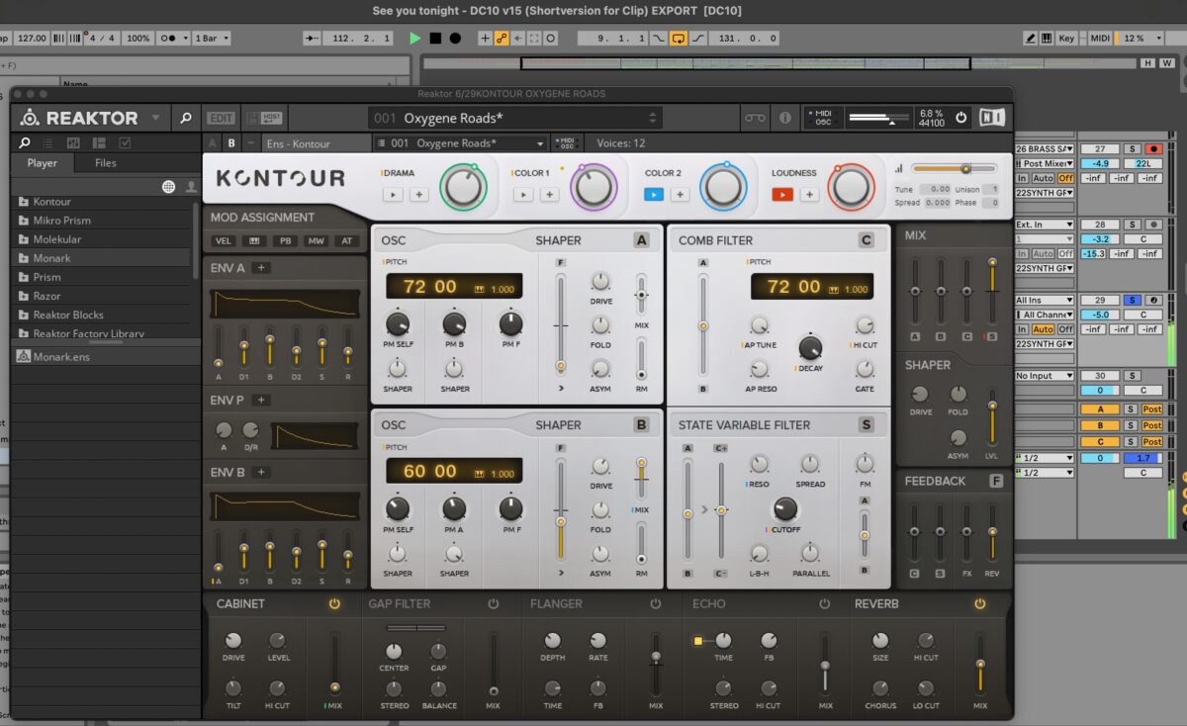Click the Reaktor search magnifier button
Image resolution: width=1187 pixels, height=726 pixels.
pyautogui.click(x=185, y=118)
